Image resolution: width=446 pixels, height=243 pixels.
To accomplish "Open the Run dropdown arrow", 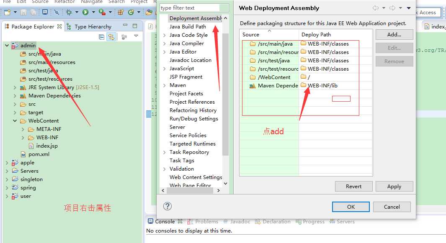I will tap(93, 12).
